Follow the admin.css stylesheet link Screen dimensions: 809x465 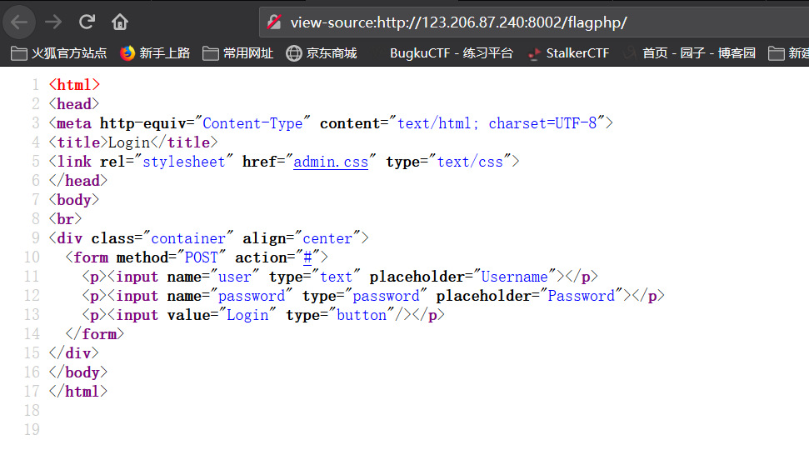point(331,162)
